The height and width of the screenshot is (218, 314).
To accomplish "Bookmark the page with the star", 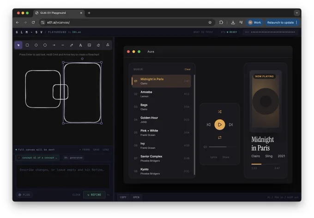I will (x=210, y=23).
